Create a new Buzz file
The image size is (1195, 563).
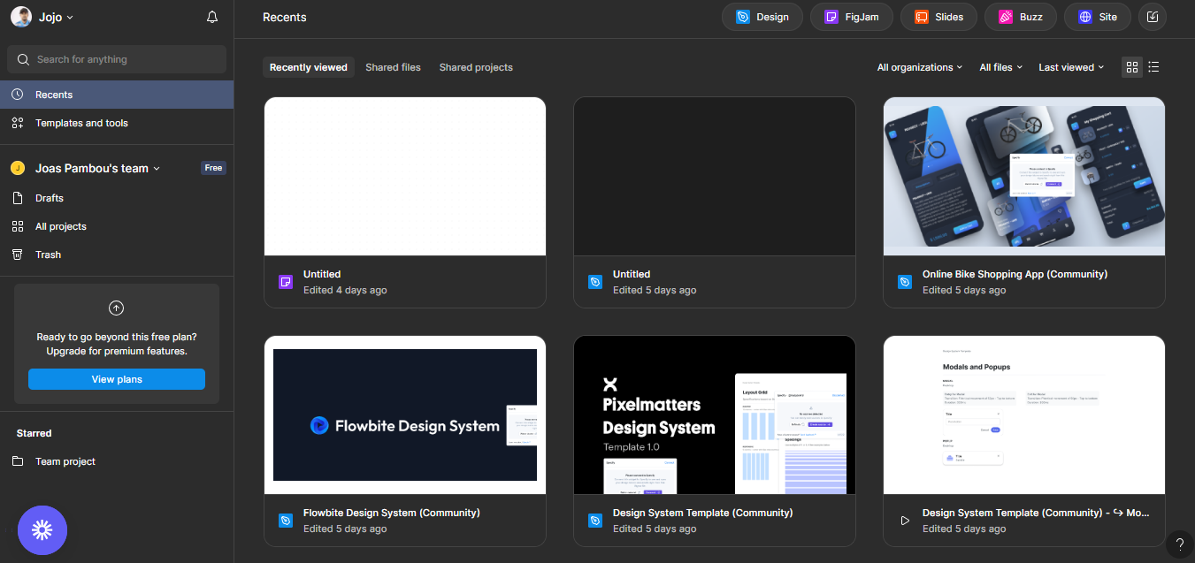pyautogui.click(x=1020, y=17)
